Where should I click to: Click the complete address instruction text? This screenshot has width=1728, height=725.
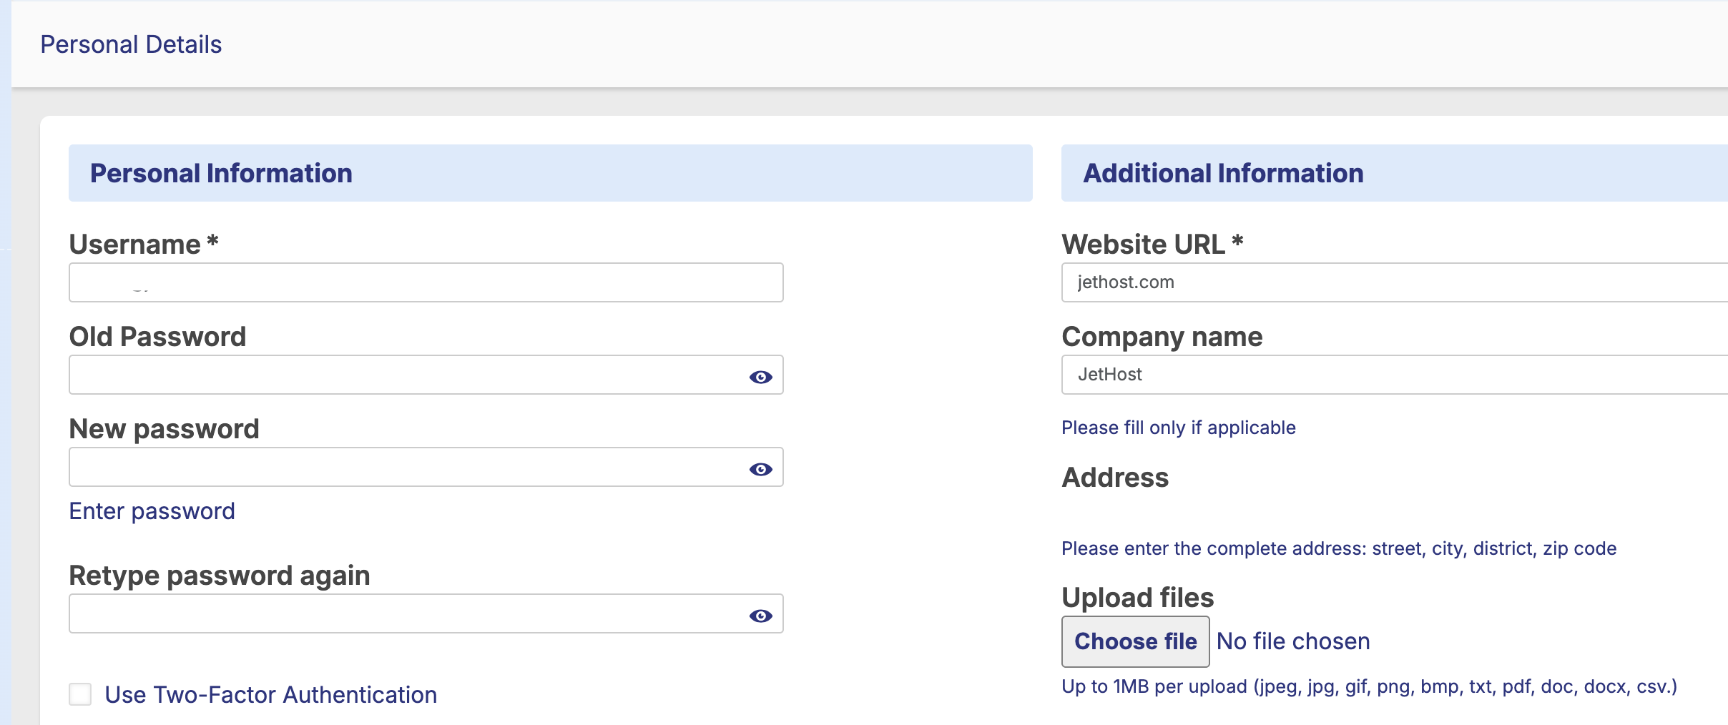click(1339, 548)
